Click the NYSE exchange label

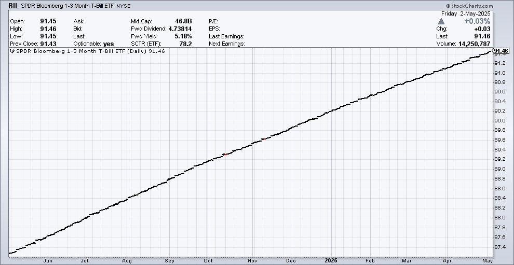[123, 6]
